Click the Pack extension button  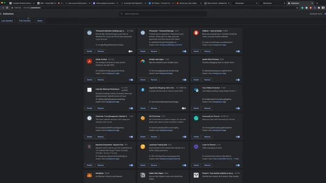(25, 21)
